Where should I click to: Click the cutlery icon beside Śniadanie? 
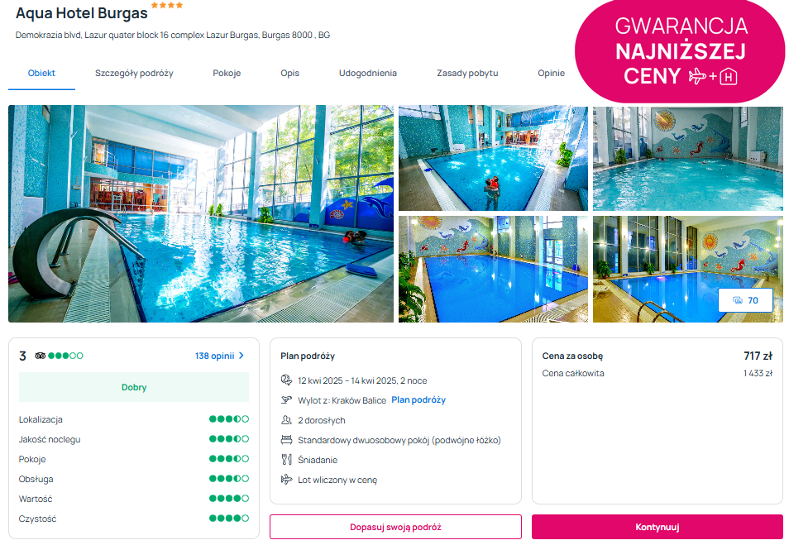[x=286, y=460]
